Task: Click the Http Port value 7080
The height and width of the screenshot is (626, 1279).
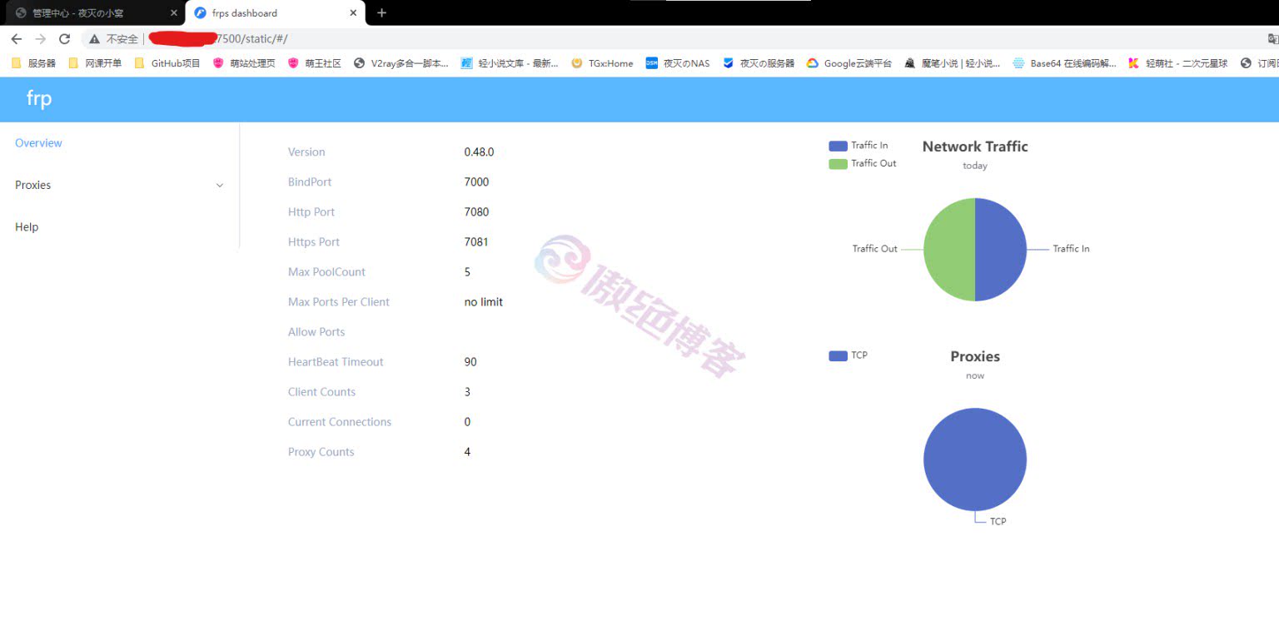Action: pyautogui.click(x=476, y=211)
